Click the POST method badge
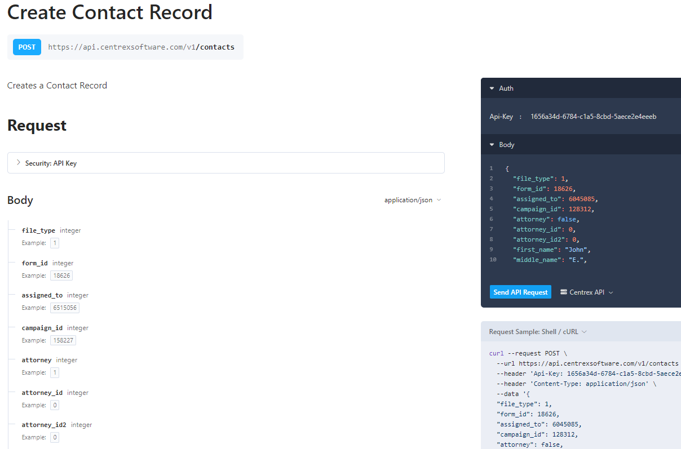The image size is (681, 449). [26, 47]
